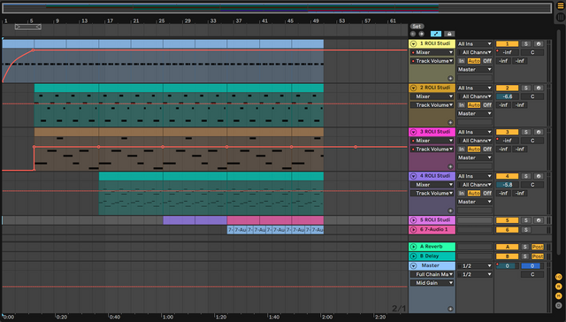Fold the Master track
Screen dimensions: 566x322
413,265
